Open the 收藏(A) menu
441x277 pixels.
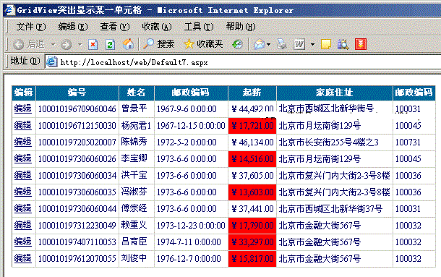pos(157,27)
